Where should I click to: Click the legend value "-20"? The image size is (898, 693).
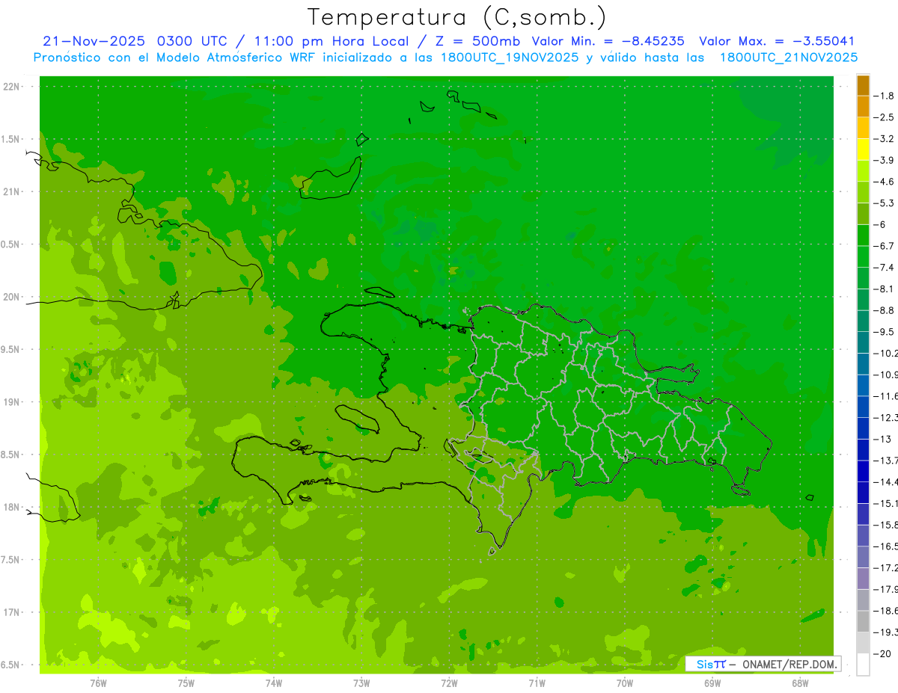883,653
